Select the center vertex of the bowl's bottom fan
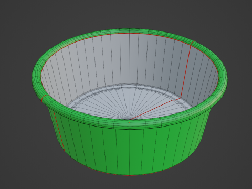 point(130,120)
